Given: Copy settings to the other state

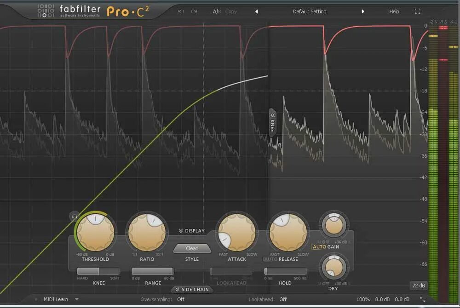Looking at the screenshot, I should coord(231,11).
